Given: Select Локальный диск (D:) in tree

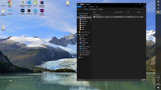Looking at the screenshot, I should 85,53.
